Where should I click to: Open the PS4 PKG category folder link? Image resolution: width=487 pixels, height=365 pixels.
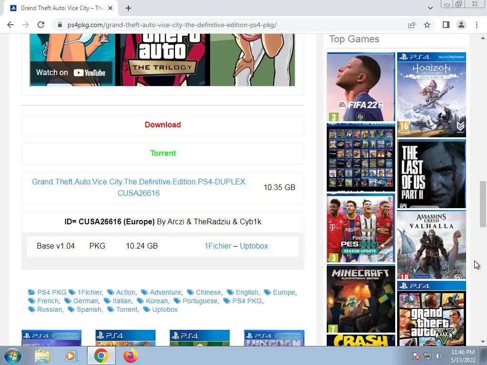point(48,292)
